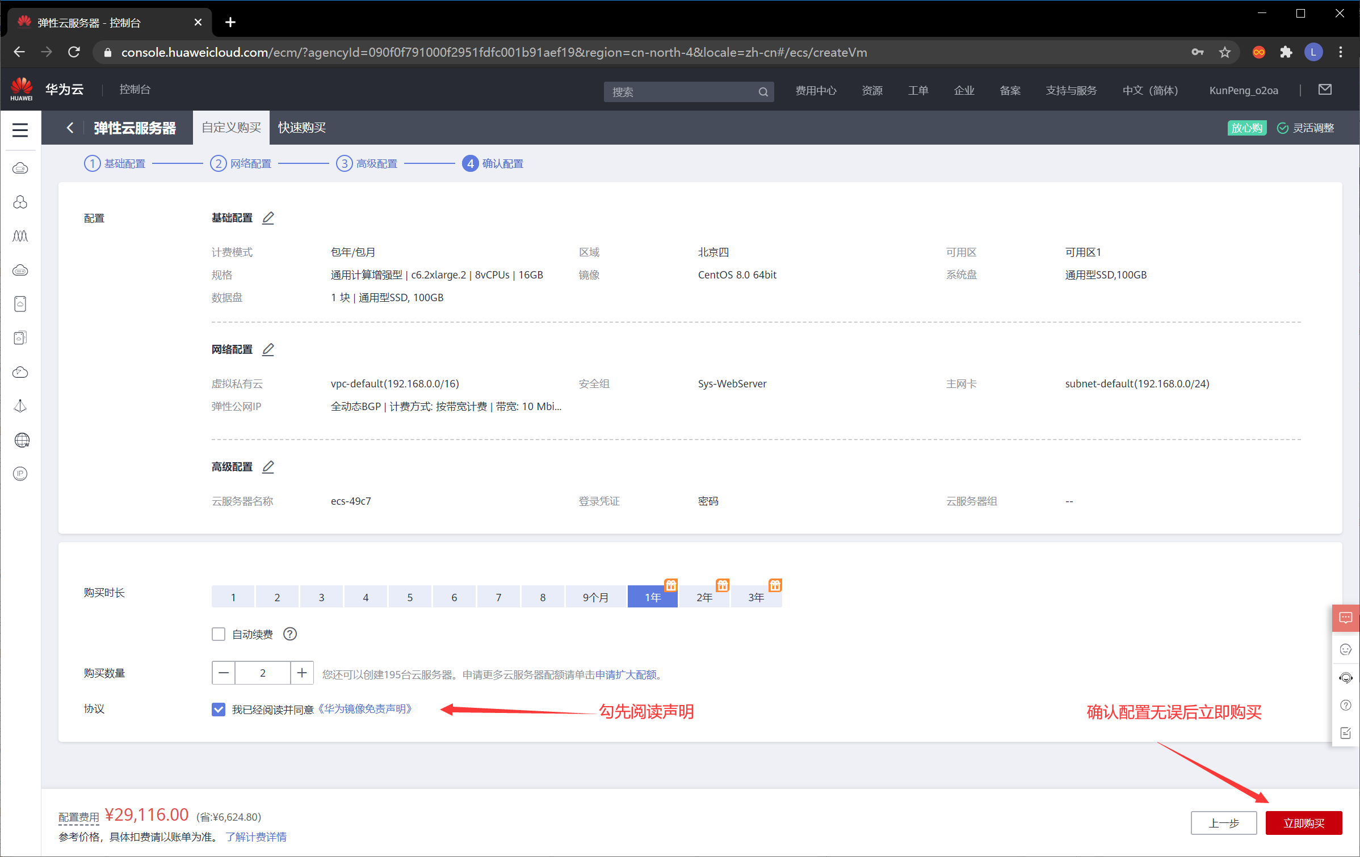This screenshot has width=1360, height=857.
Task: Click the back chevron beside 弹性云服务器
Action: pyautogui.click(x=70, y=128)
